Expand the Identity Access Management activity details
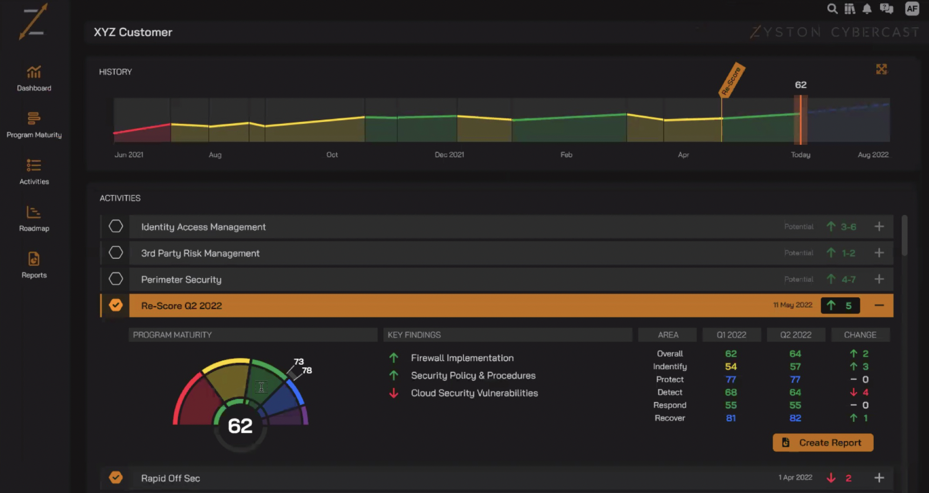 (x=879, y=227)
